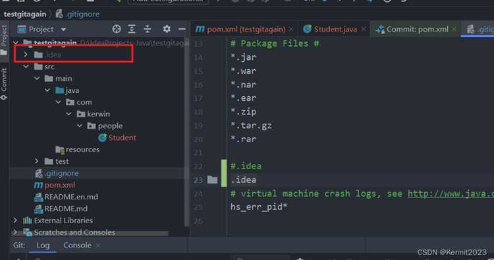Viewport: 494px width, 260px height.
Task: Click the kerwin package icon
Action: [81, 114]
